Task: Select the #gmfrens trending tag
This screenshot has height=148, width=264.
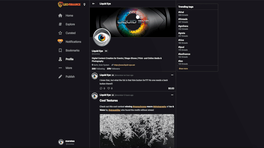Action: [183, 26]
